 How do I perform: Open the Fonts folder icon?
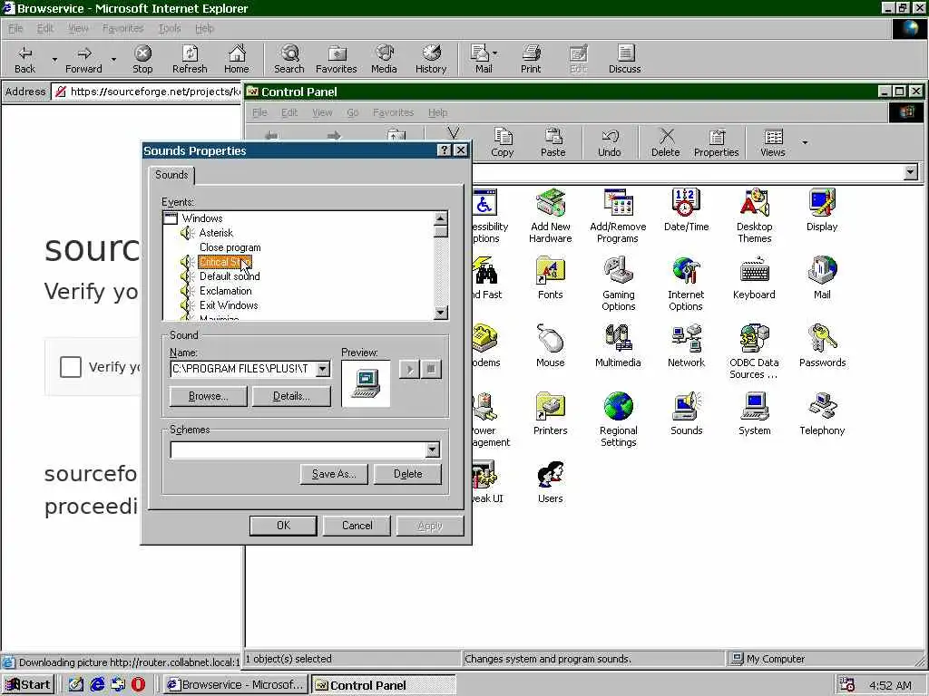point(551,278)
